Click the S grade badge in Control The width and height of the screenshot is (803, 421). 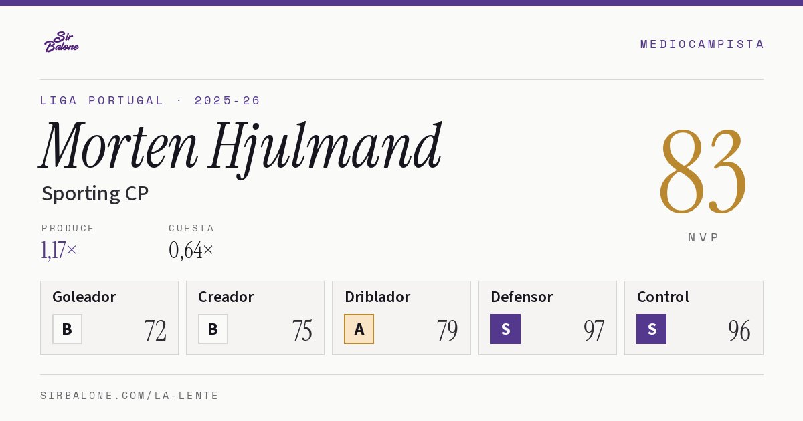651,329
